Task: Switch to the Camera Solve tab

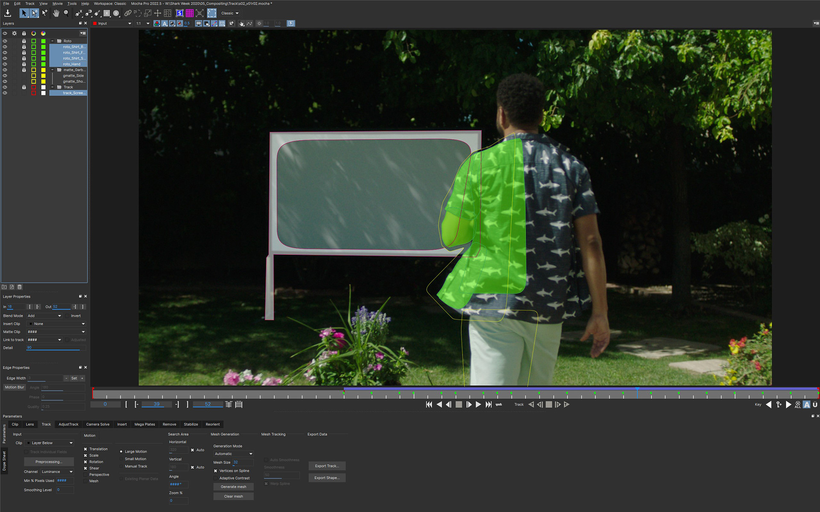Action: click(x=97, y=424)
